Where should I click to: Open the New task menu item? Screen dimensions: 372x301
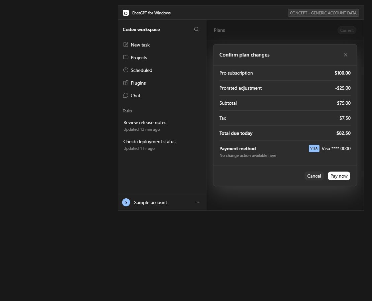[x=140, y=45]
